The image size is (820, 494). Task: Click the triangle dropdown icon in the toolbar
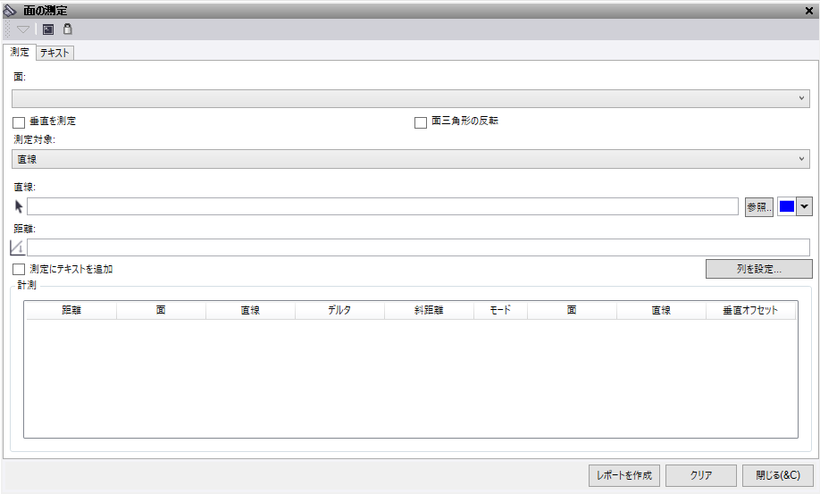tap(23, 29)
